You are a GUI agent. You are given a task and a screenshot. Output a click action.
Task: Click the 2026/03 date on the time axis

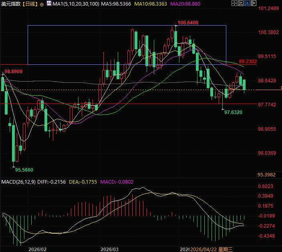click(110, 249)
